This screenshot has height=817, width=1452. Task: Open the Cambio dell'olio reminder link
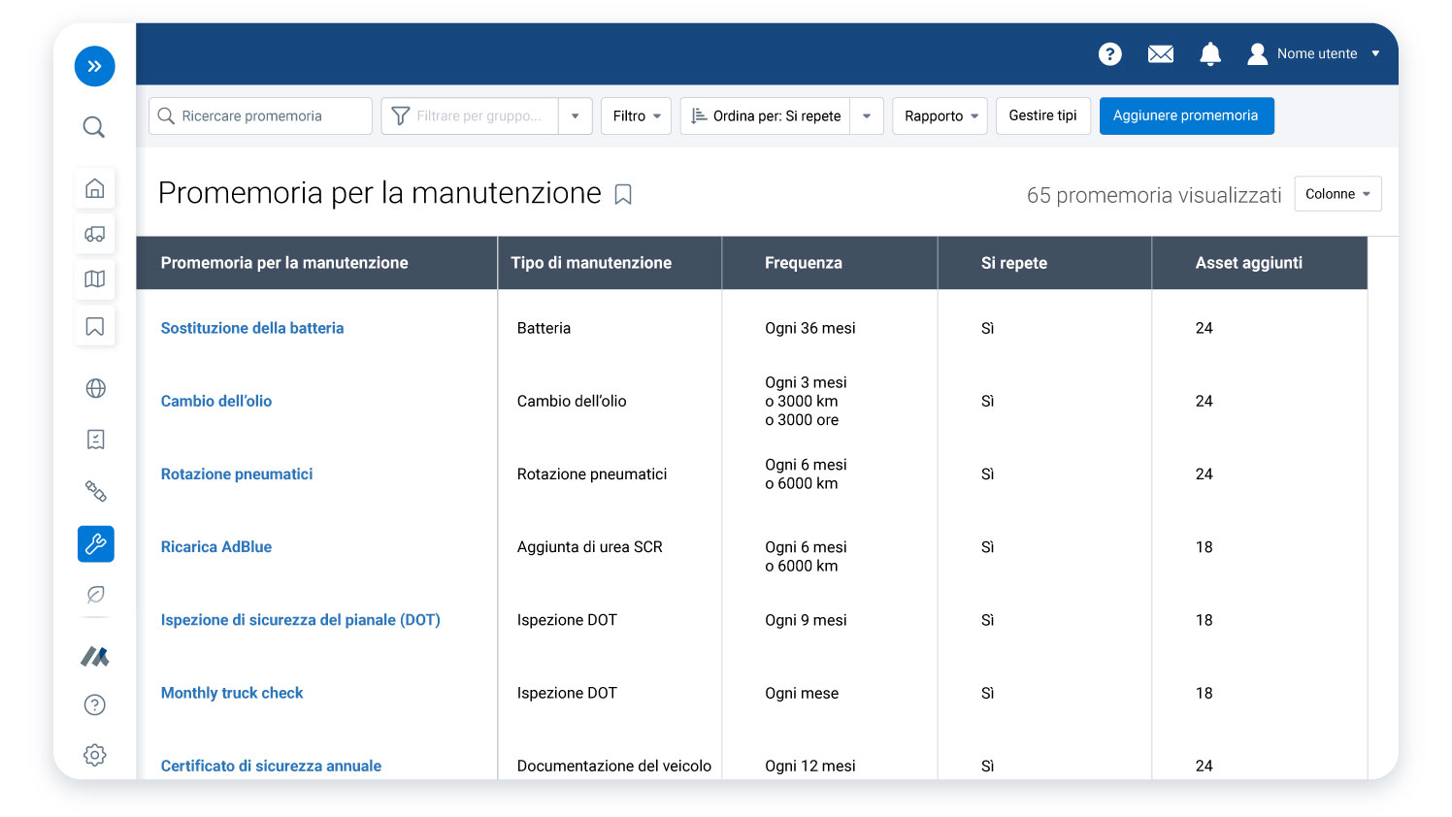pos(215,401)
